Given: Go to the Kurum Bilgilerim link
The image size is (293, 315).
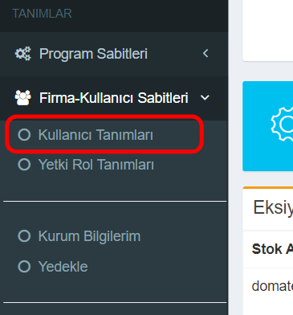Looking at the screenshot, I should point(89,236).
